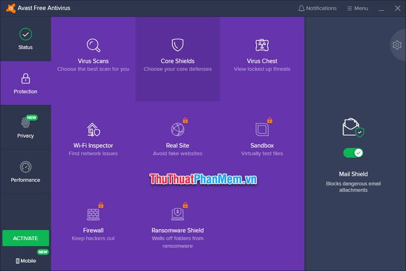Image resolution: width=406 pixels, height=271 pixels.
Task: Click the lock badge on Real Site
Action: coord(186,120)
